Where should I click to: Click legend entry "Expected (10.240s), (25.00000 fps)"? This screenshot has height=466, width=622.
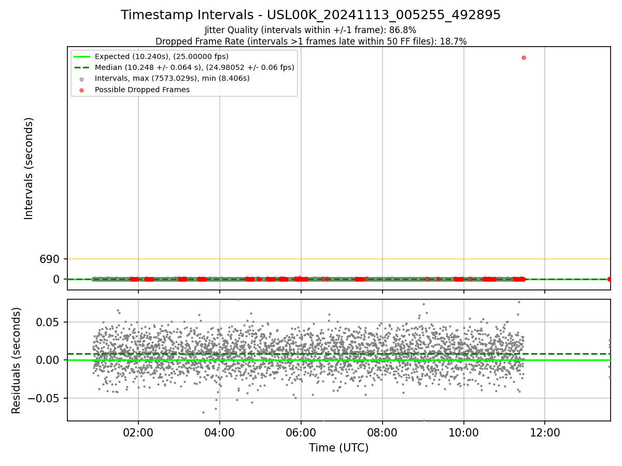click(x=162, y=56)
